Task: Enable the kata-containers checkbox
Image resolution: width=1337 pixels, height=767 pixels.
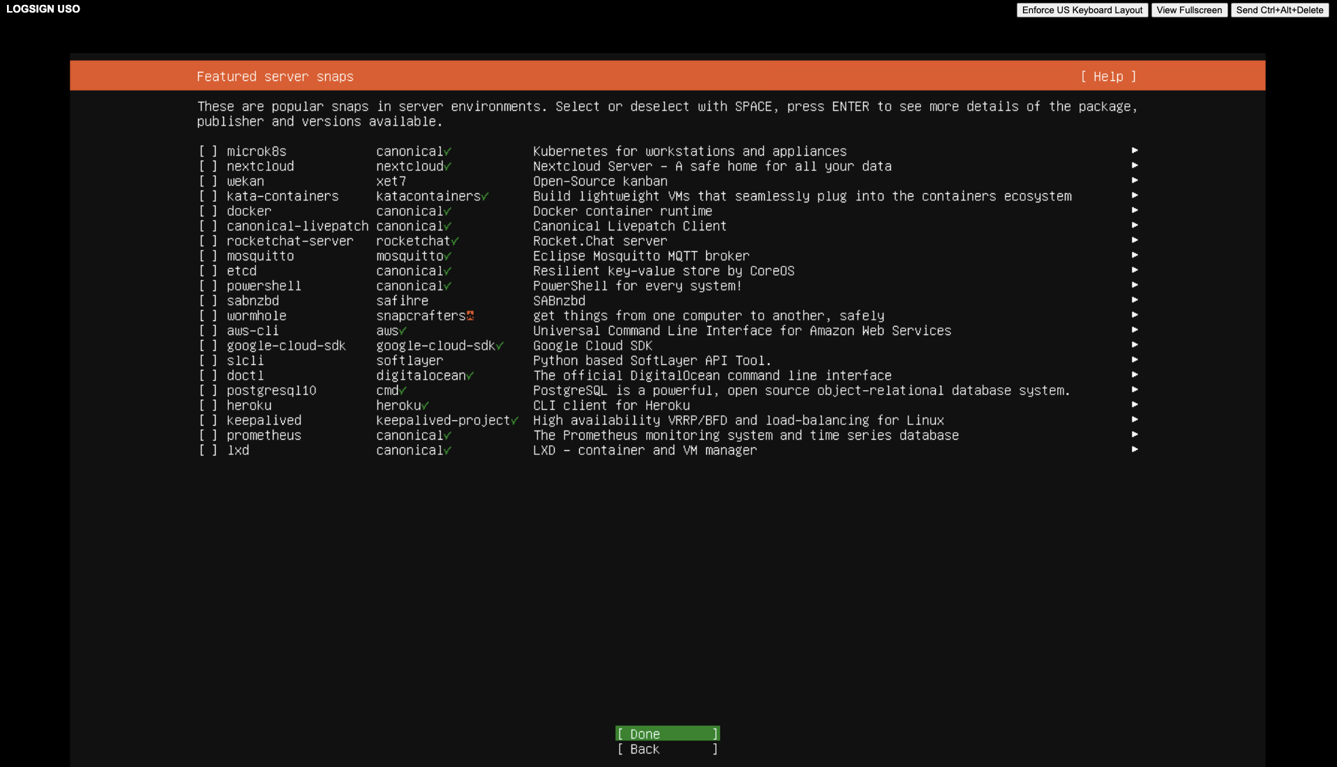Action: point(208,196)
